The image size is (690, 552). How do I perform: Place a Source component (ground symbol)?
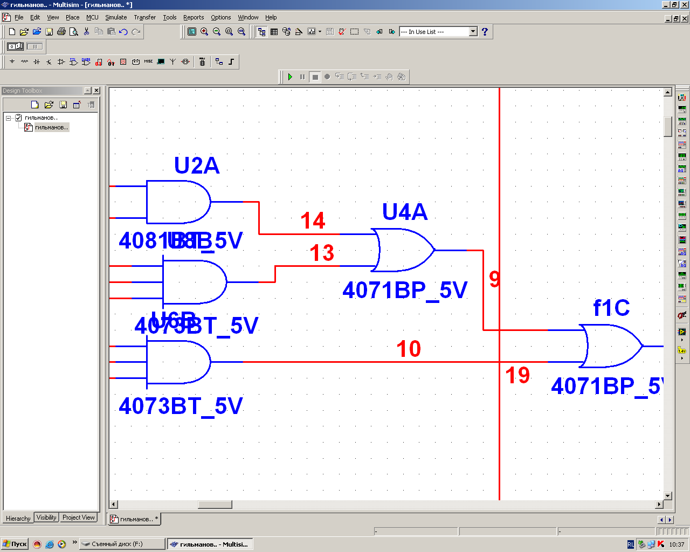click(x=12, y=62)
